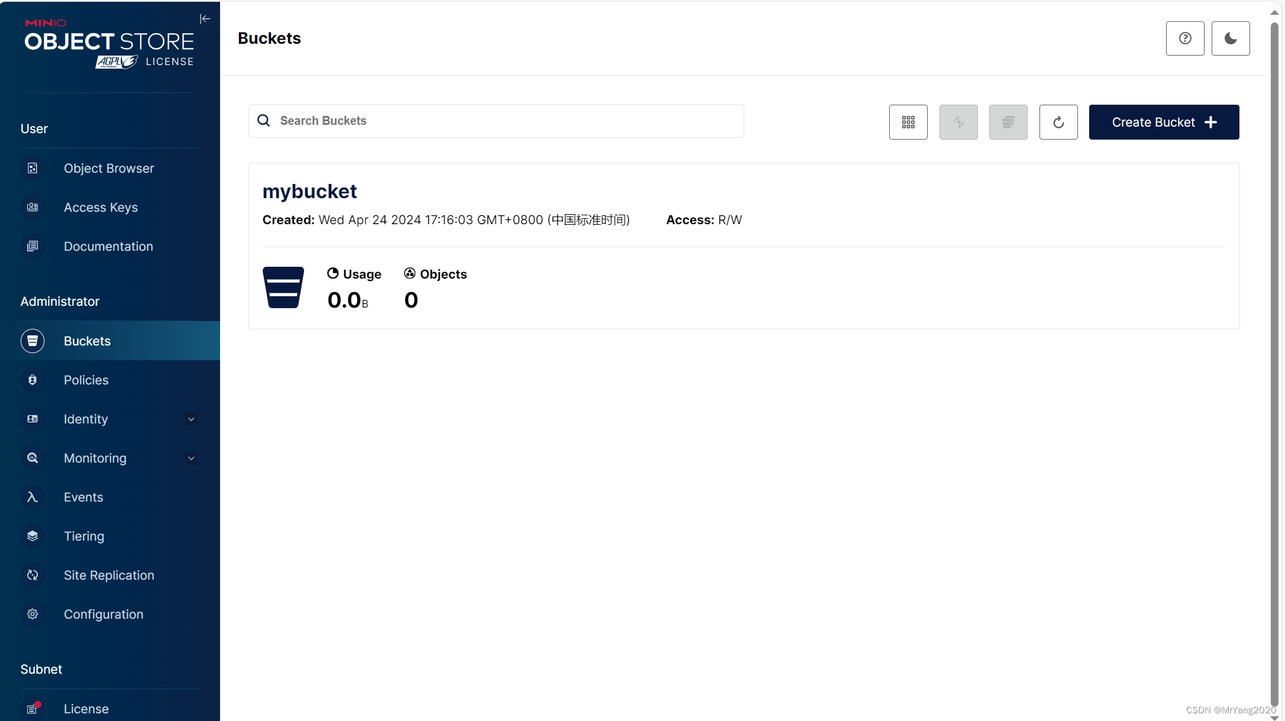This screenshot has height=721, width=1285.
Task: Open Access Keys menu item
Action: point(101,208)
